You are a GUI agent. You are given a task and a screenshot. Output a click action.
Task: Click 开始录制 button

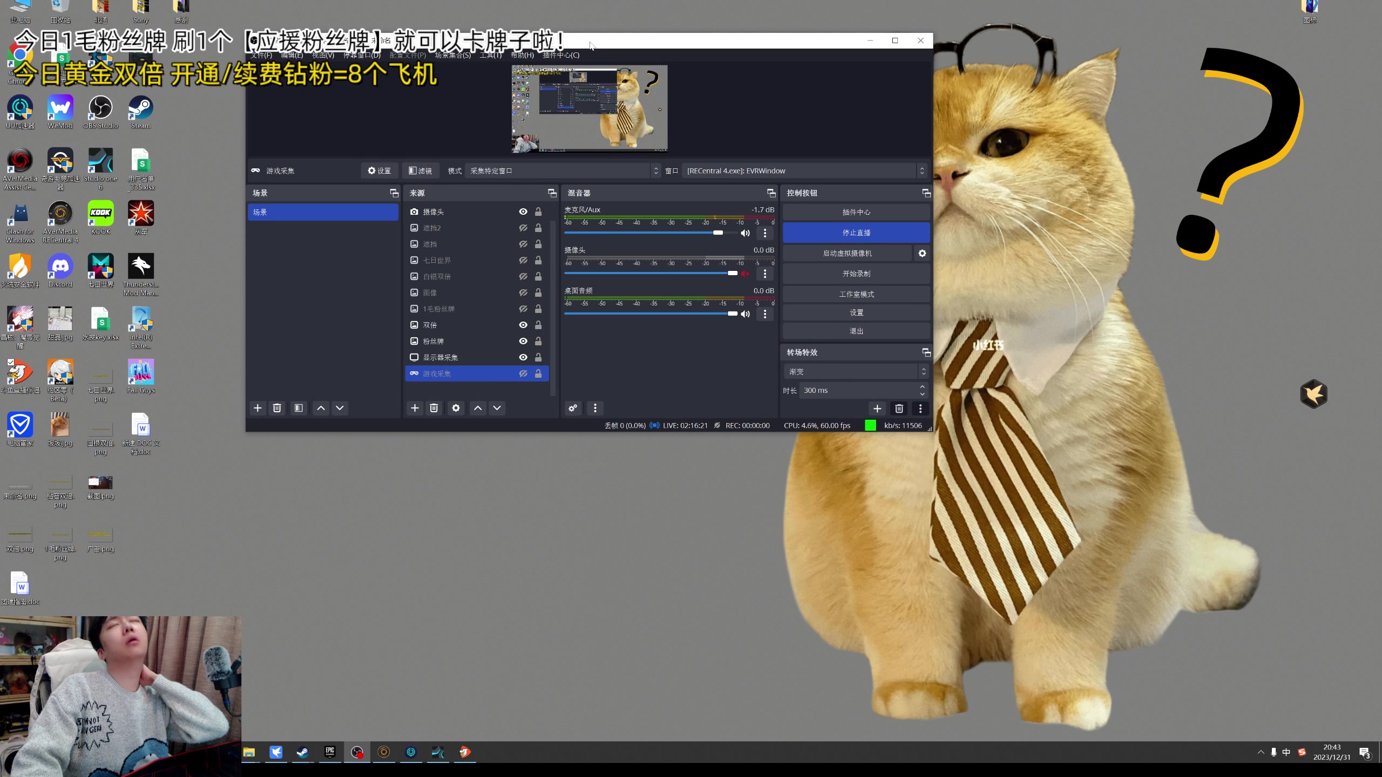(x=856, y=274)
